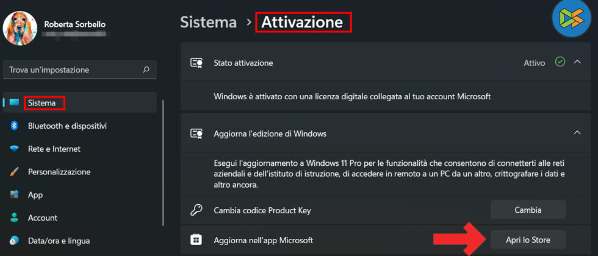Open Rete e Internet settings
Viewport: 598px width, 256px height.
[54, 149]
